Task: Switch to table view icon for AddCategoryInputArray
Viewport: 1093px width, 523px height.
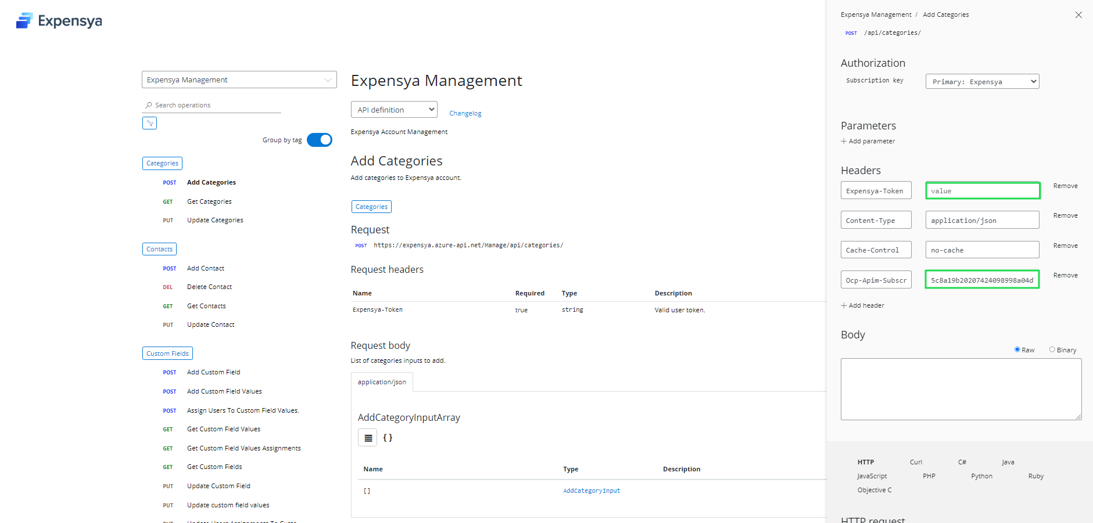Action: coord(368,438)
